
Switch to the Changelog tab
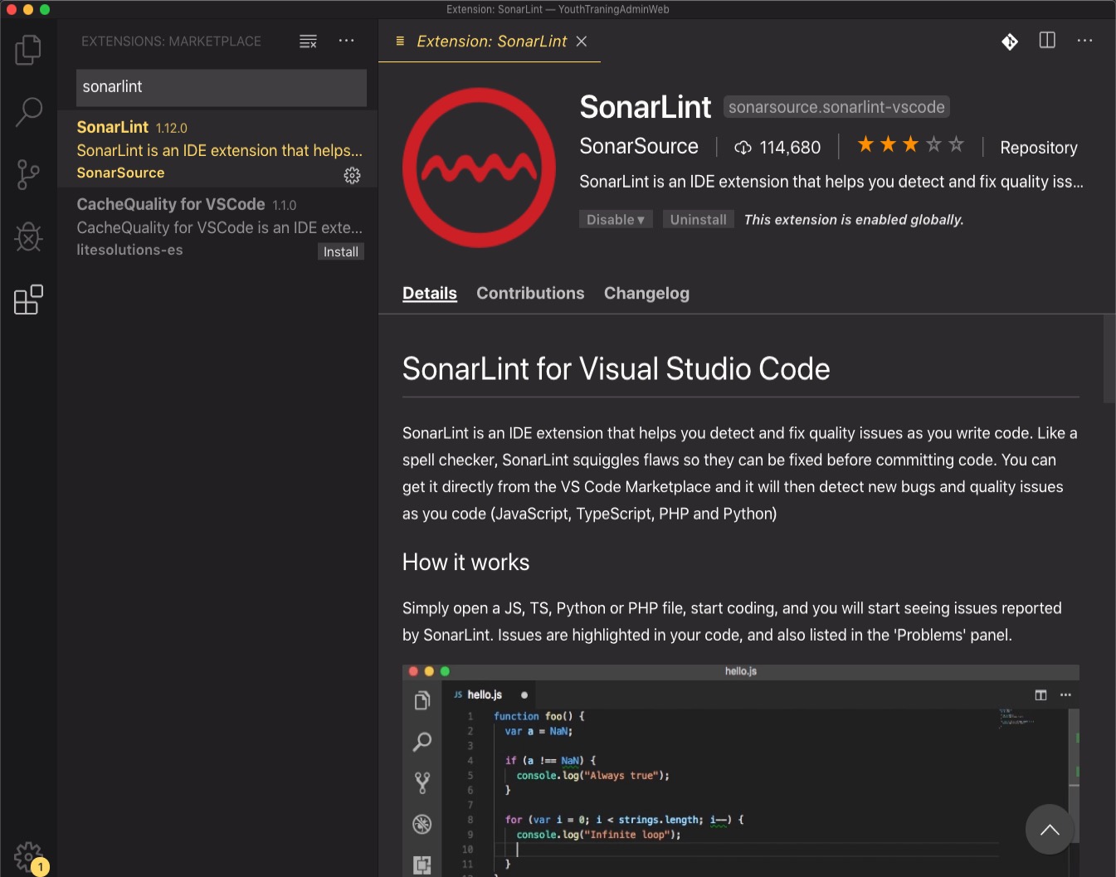click(646, 293)
